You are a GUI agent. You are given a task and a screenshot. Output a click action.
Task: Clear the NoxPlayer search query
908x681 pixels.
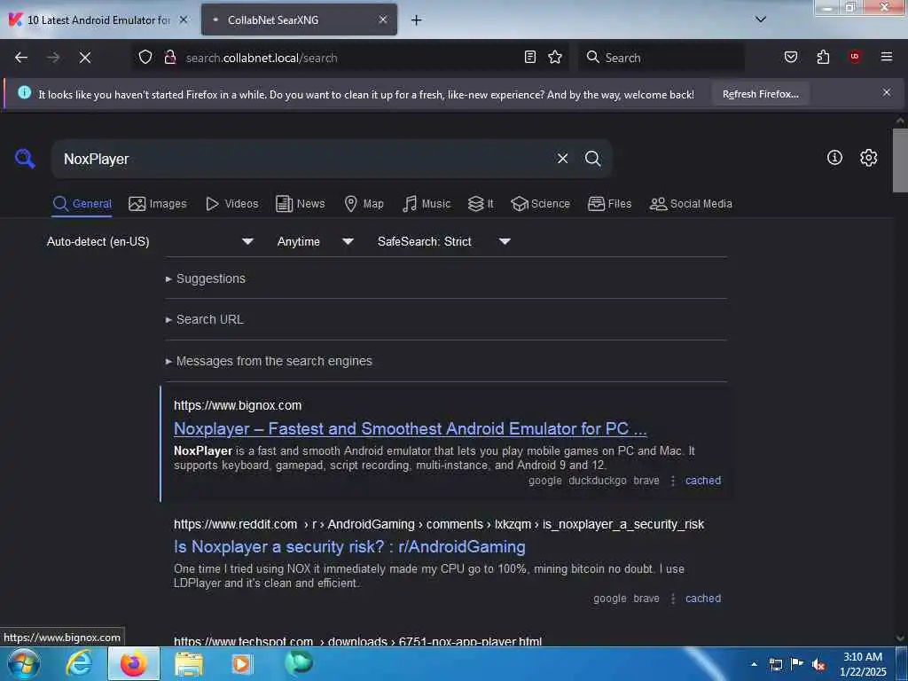562,159
